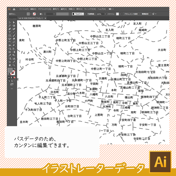The image size is (176, 176).
Task: Open the Touch Calligraphic brush dropdown
Action: 85,14
